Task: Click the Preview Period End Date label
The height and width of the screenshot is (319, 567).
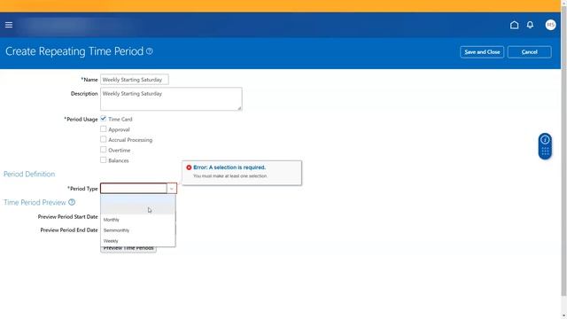Action: [x=69, y=230]
